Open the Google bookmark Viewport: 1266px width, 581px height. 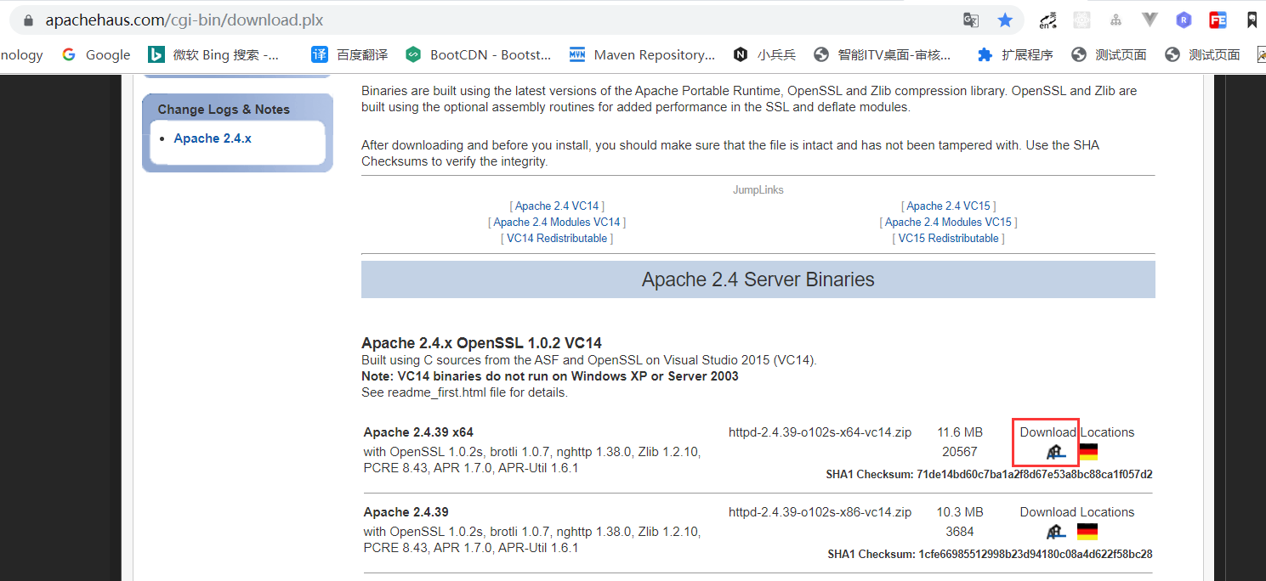coord(96,54)
